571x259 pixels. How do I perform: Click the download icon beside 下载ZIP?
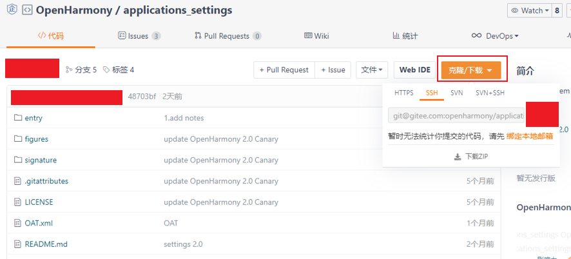[x=458, y=157]
